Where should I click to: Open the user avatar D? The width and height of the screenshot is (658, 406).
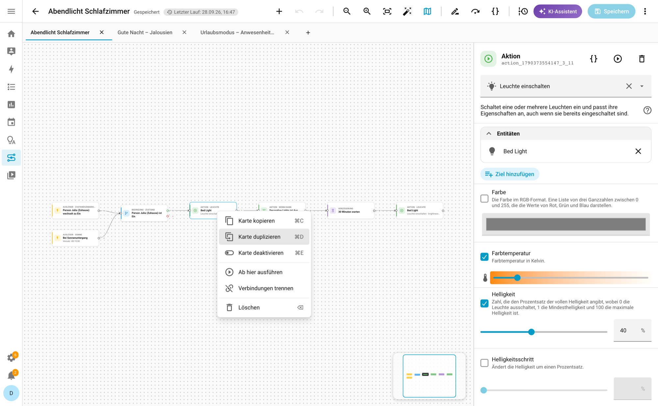(11, 393)
